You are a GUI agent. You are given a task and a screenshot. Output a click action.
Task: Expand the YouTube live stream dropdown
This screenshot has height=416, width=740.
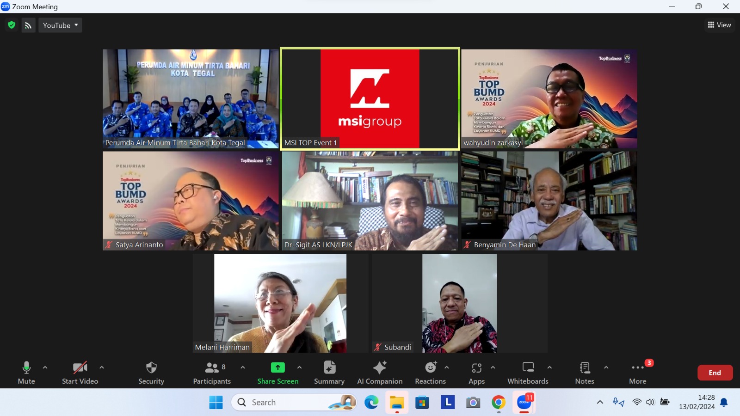60,25
